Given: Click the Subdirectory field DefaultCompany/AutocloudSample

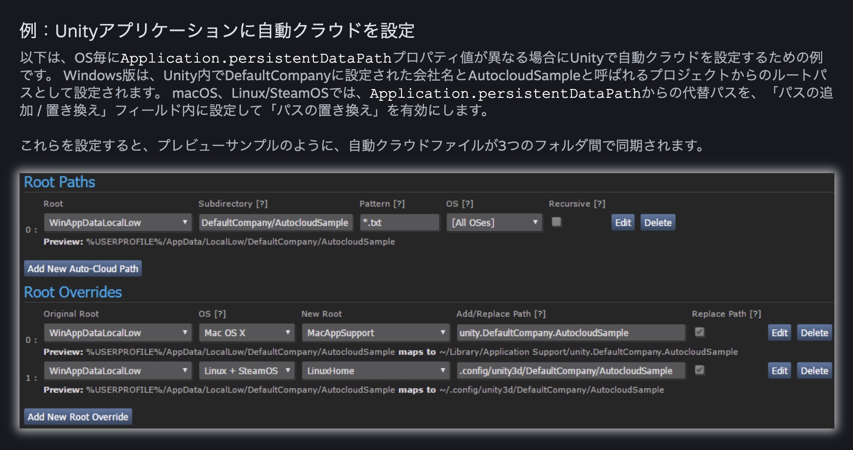Looking at the screenshot, I should point(275,223).
